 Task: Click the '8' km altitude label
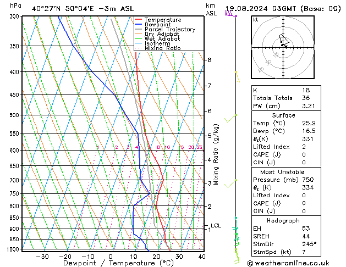pyautogui.click(x=209, y=60)
